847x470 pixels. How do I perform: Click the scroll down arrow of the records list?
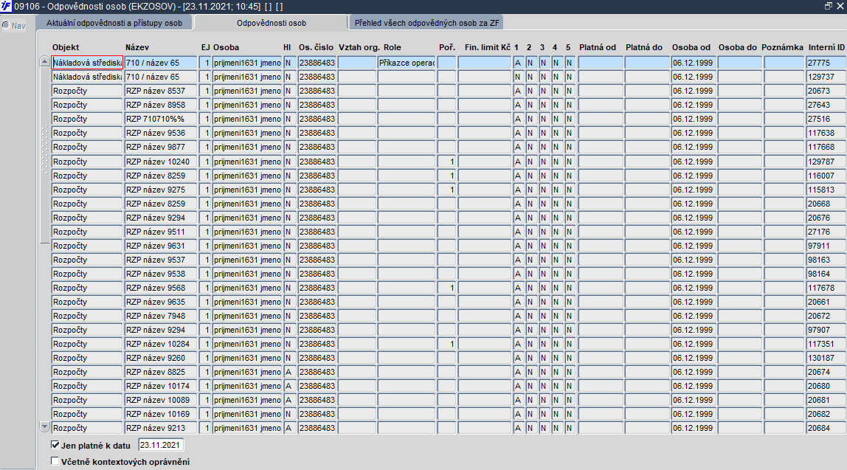coord(45,426)
